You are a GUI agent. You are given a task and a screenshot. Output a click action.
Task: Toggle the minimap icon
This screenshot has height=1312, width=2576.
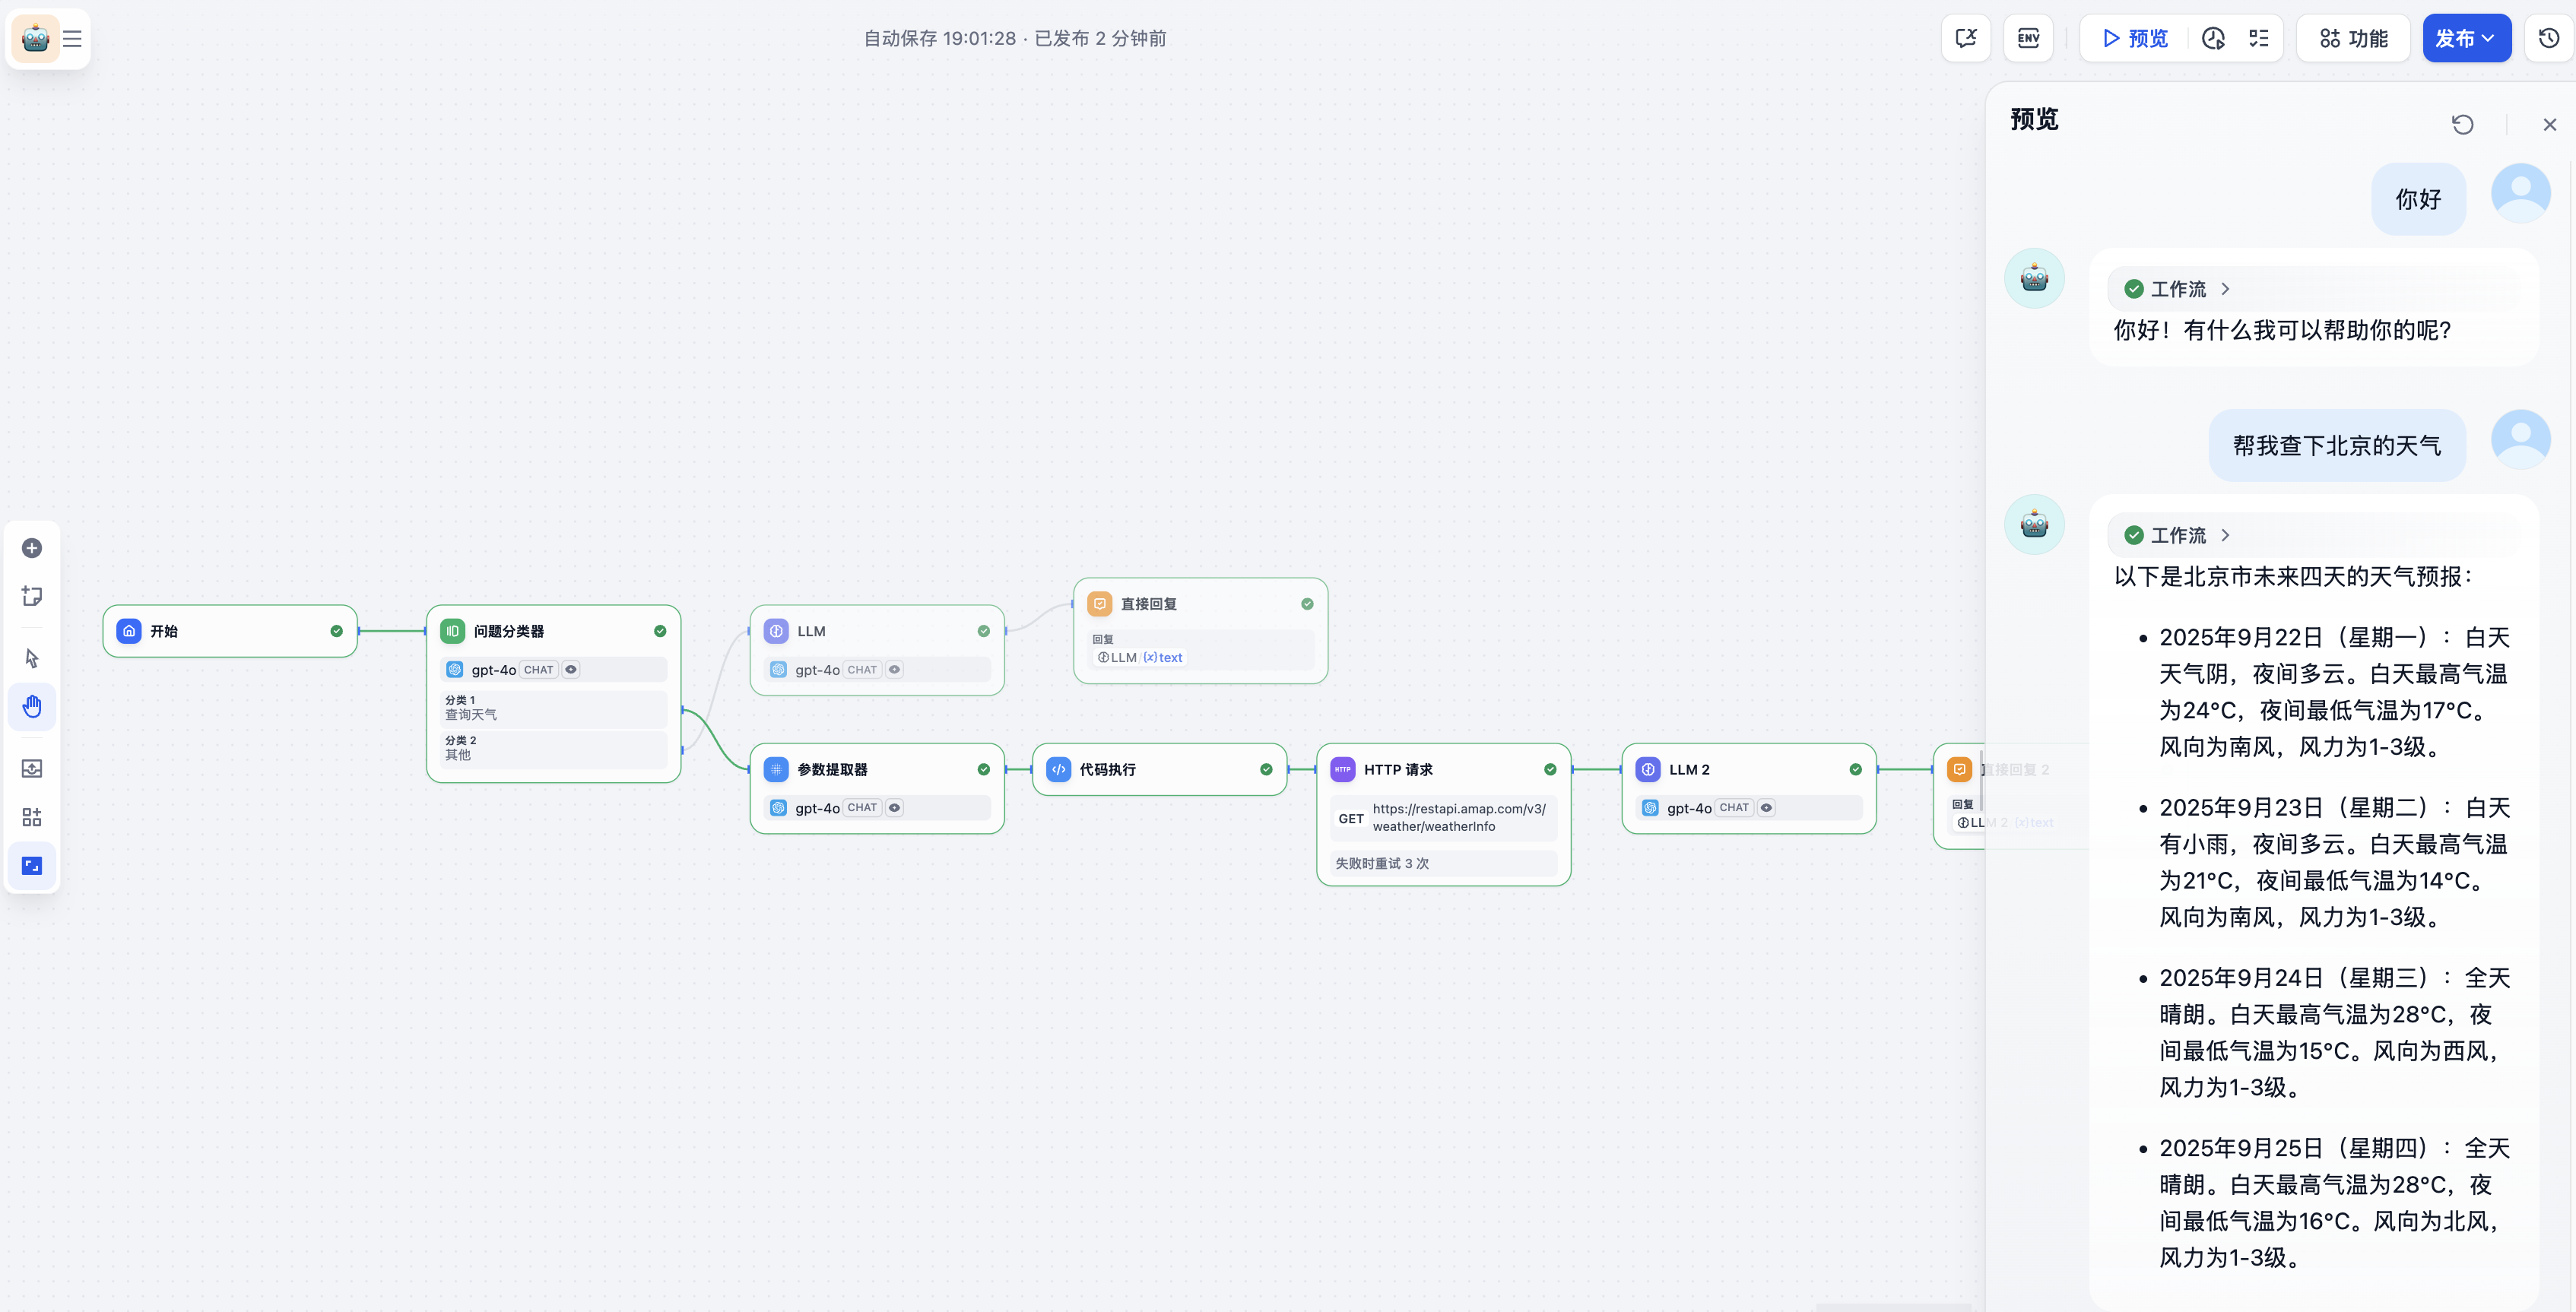(x=32, y=866)
